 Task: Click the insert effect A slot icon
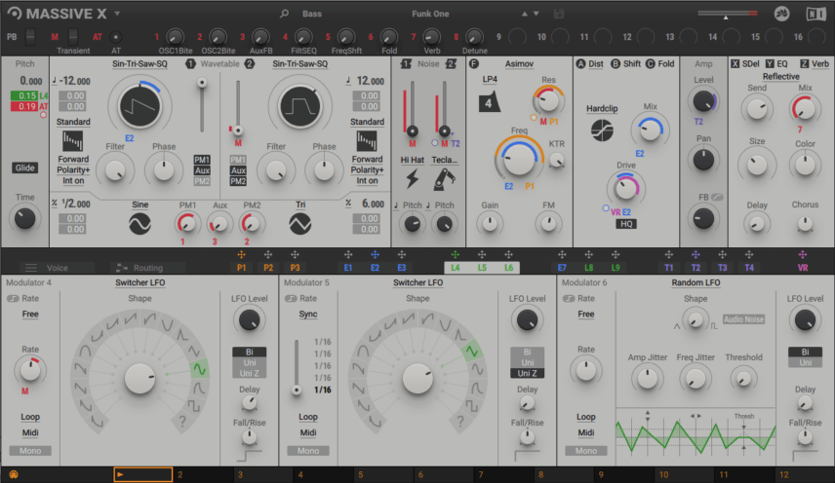[x=581, y=63]
